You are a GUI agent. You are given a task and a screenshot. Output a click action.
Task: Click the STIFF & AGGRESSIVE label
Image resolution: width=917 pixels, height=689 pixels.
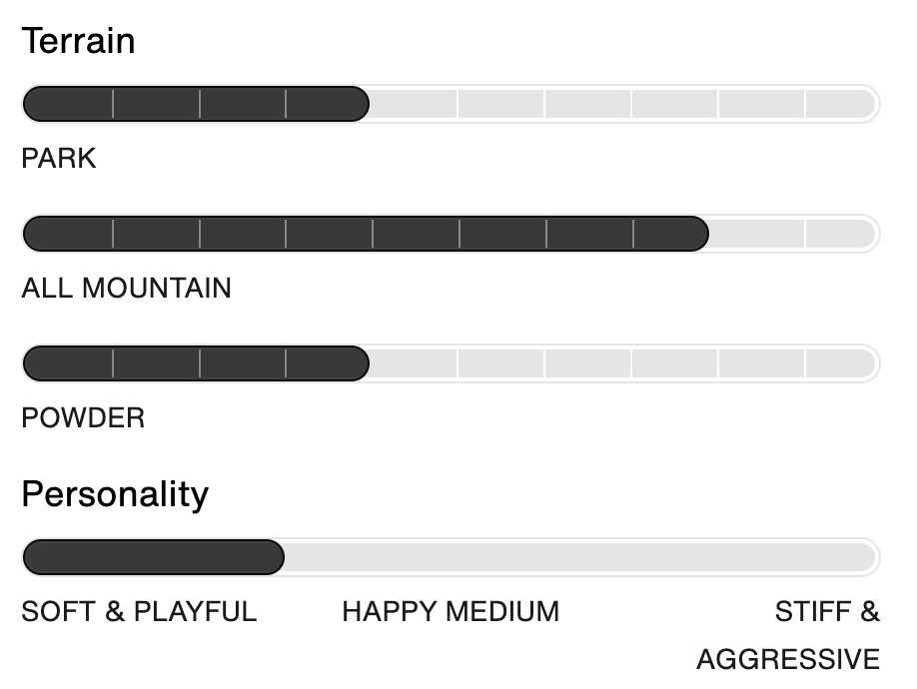(788, 635)
